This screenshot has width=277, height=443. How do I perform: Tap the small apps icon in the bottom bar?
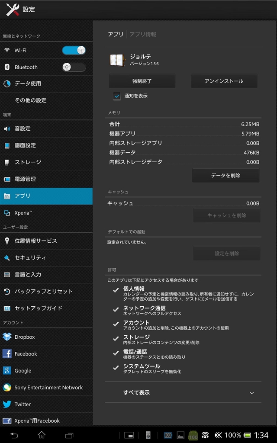[x=129, y=435]
